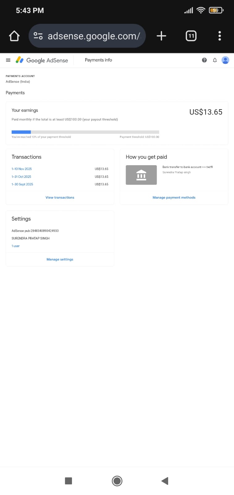
Task: Open the account profile avatar
Action: pos(226,60)
